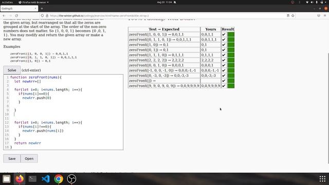Click the Solve button
The height and width of the screenshot is (185, 329).
[12, 70]
